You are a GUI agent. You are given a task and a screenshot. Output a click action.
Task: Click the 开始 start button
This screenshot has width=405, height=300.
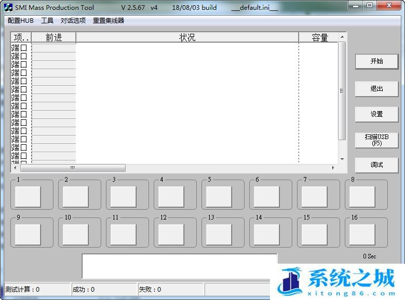click(376, 61)
